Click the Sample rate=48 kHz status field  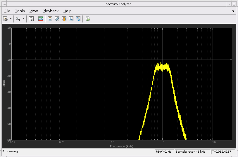(x=193, y=152)
